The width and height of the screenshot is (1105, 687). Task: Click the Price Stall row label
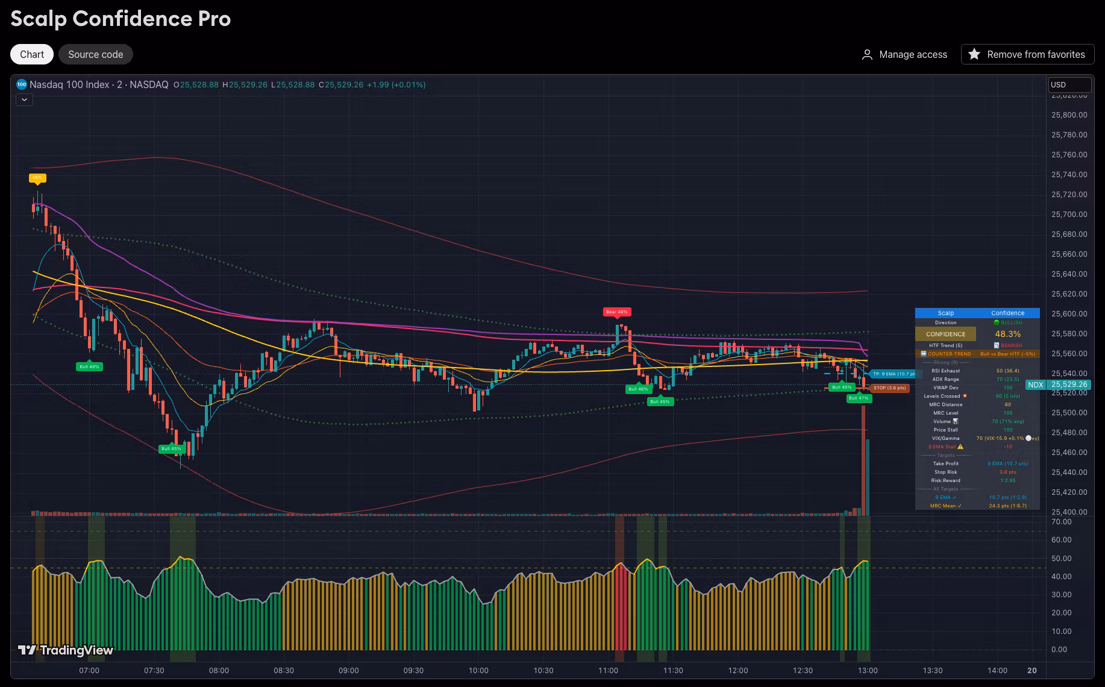[x=945, y=430]
